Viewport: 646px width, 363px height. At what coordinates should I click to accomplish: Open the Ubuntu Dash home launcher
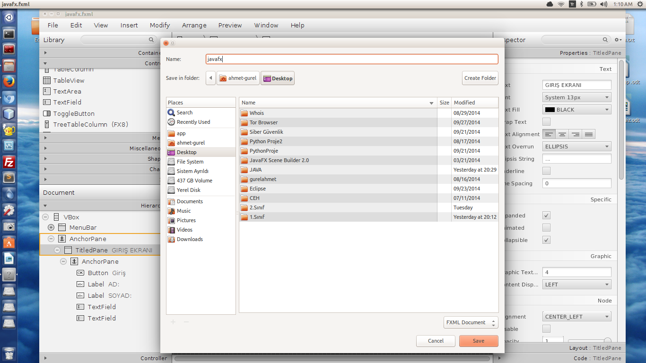click(9, 18)
